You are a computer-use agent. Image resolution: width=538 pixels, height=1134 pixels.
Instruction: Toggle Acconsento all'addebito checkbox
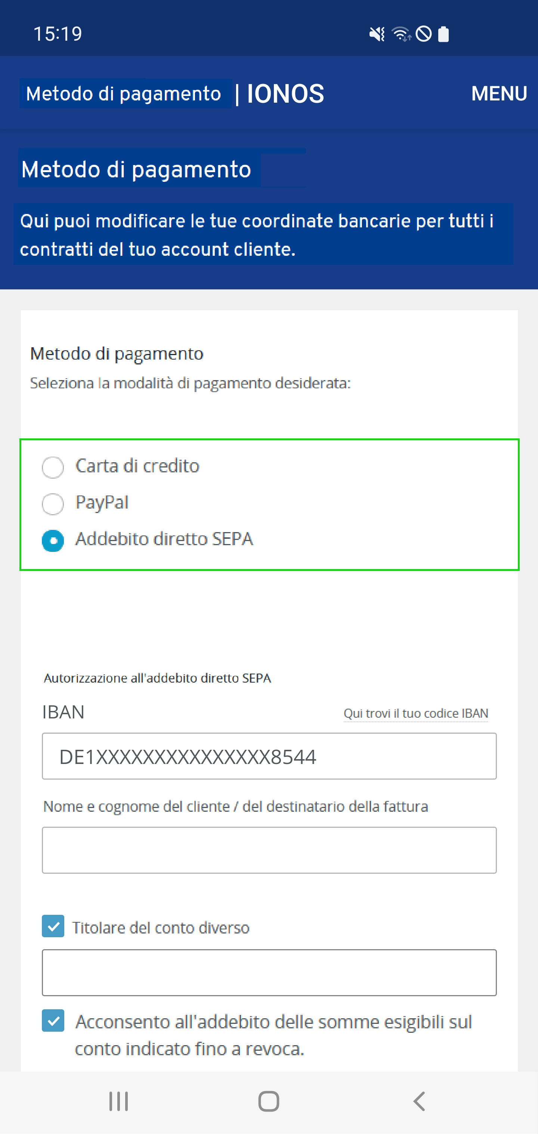(x=53, y=1020)
